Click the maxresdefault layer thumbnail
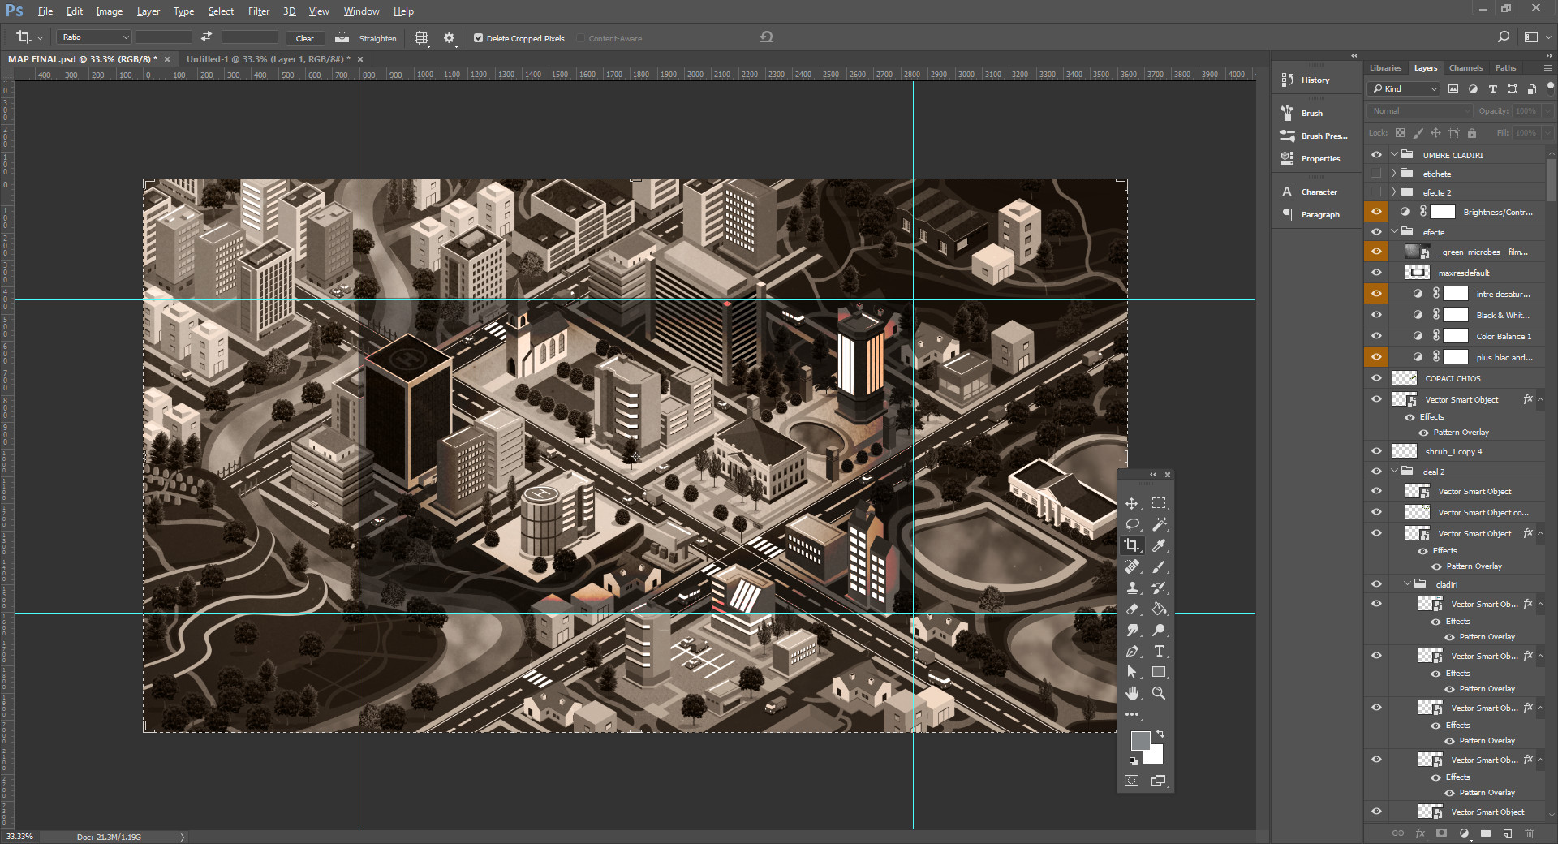 pyautogui.click(x=1417, y=272)
